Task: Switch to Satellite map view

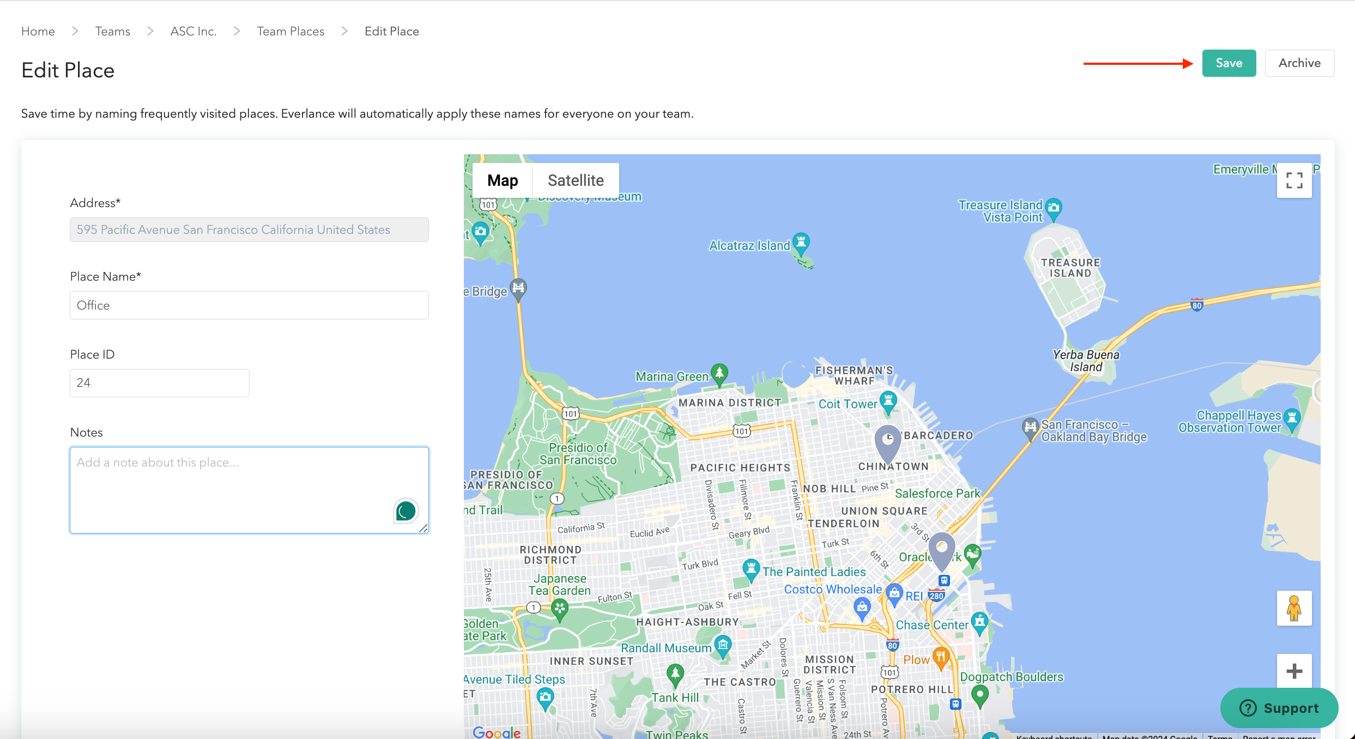Action: (576, 180)
